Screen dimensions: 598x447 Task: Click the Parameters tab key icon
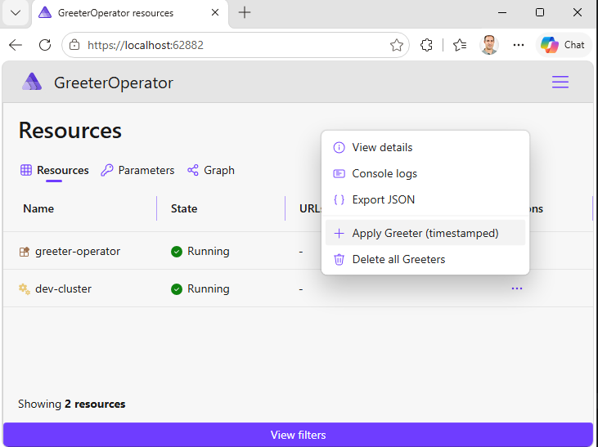[x=107, y=170]
